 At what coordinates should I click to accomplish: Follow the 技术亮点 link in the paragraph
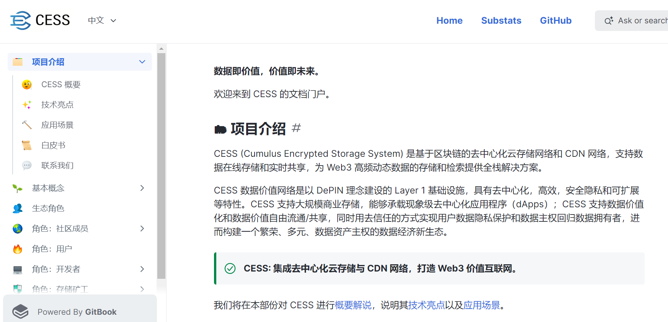click(x=426, y=305)
